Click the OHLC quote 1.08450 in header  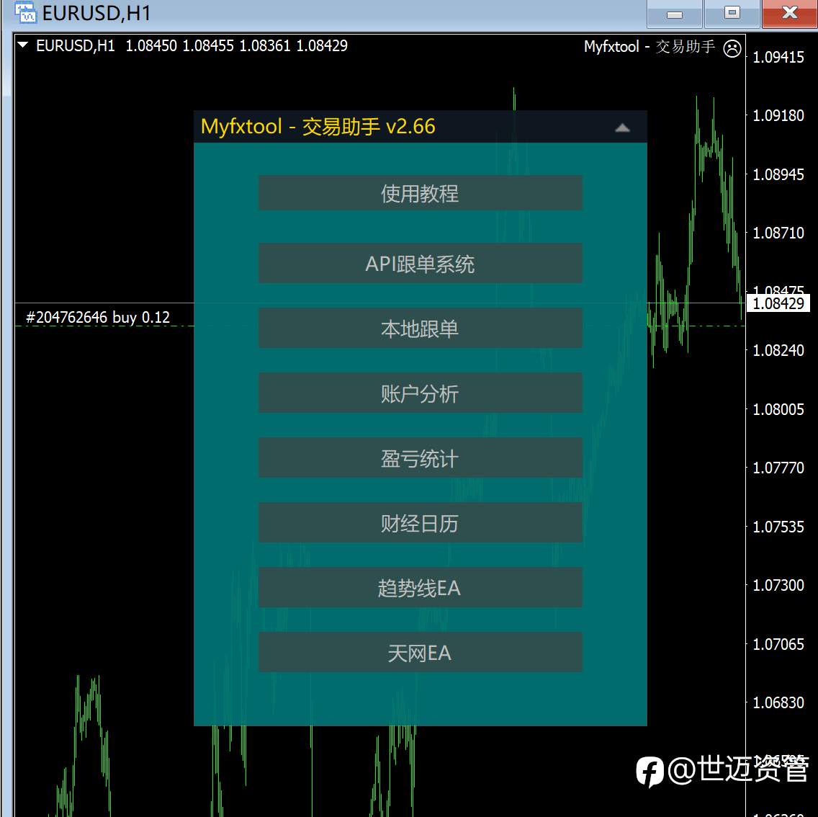point(151,46)
